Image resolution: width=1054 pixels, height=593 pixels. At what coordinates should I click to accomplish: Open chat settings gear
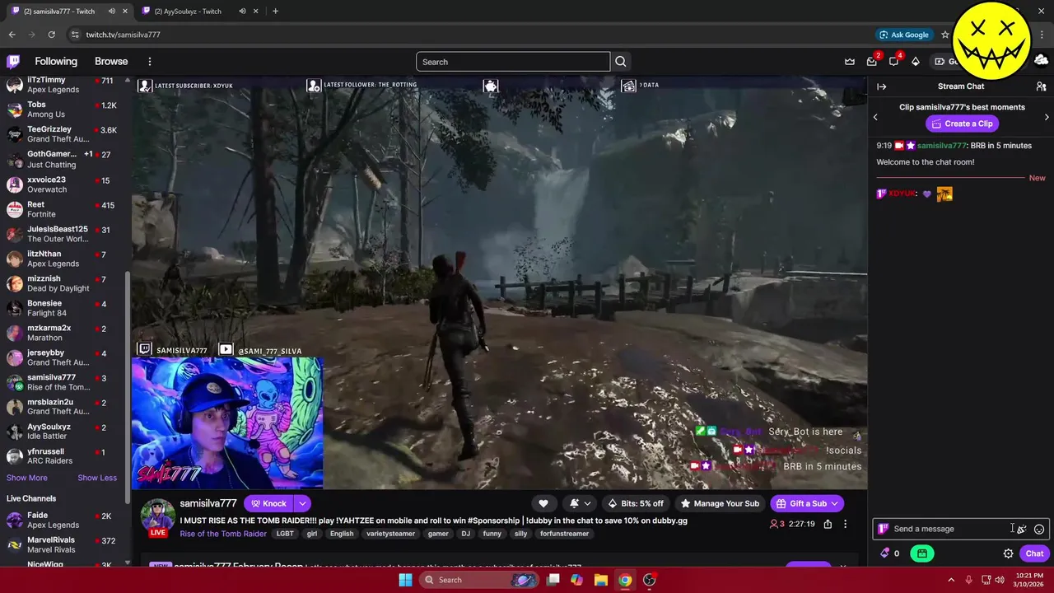(x=1008, y=553)
